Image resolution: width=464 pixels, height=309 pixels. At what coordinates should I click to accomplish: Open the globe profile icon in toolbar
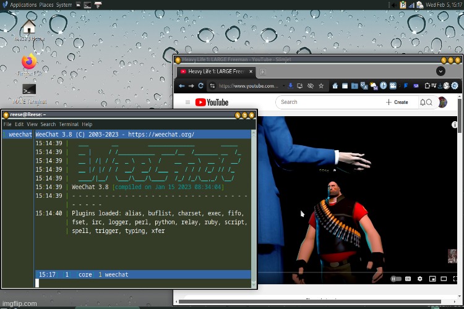pyautogui.click(x=447, y=86)
